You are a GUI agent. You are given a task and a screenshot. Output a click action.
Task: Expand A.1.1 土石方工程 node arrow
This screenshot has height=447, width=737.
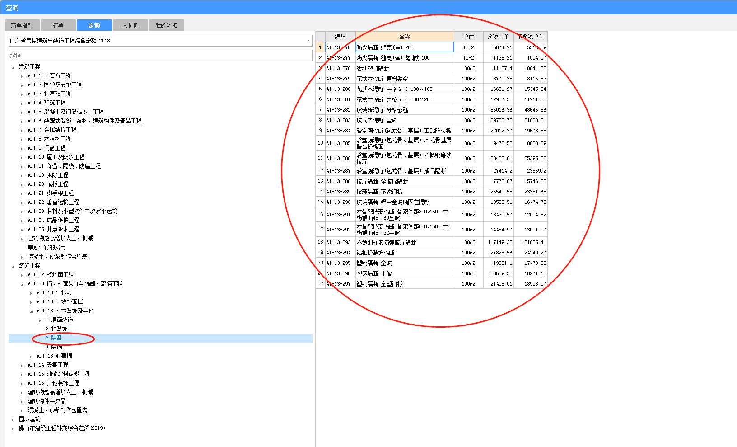22,76
